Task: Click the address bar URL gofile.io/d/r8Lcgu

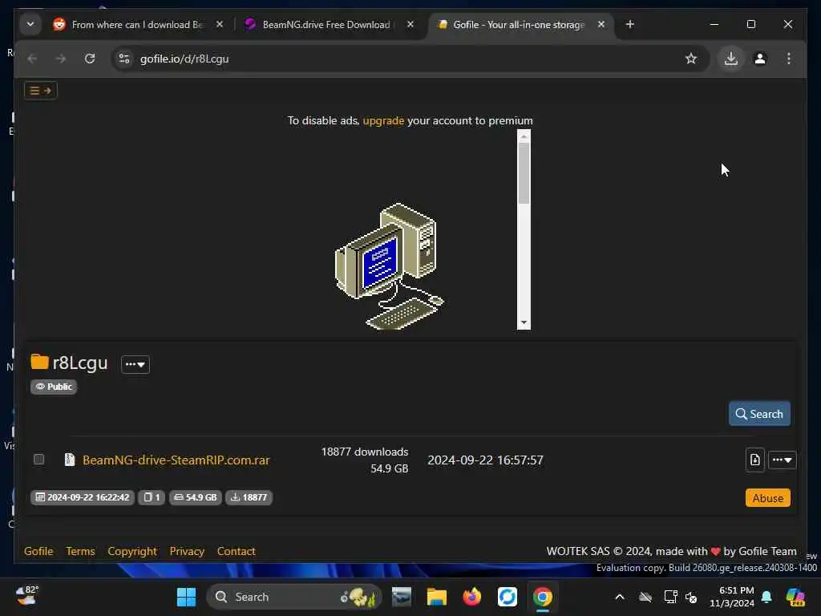Action: pos(184,59)
